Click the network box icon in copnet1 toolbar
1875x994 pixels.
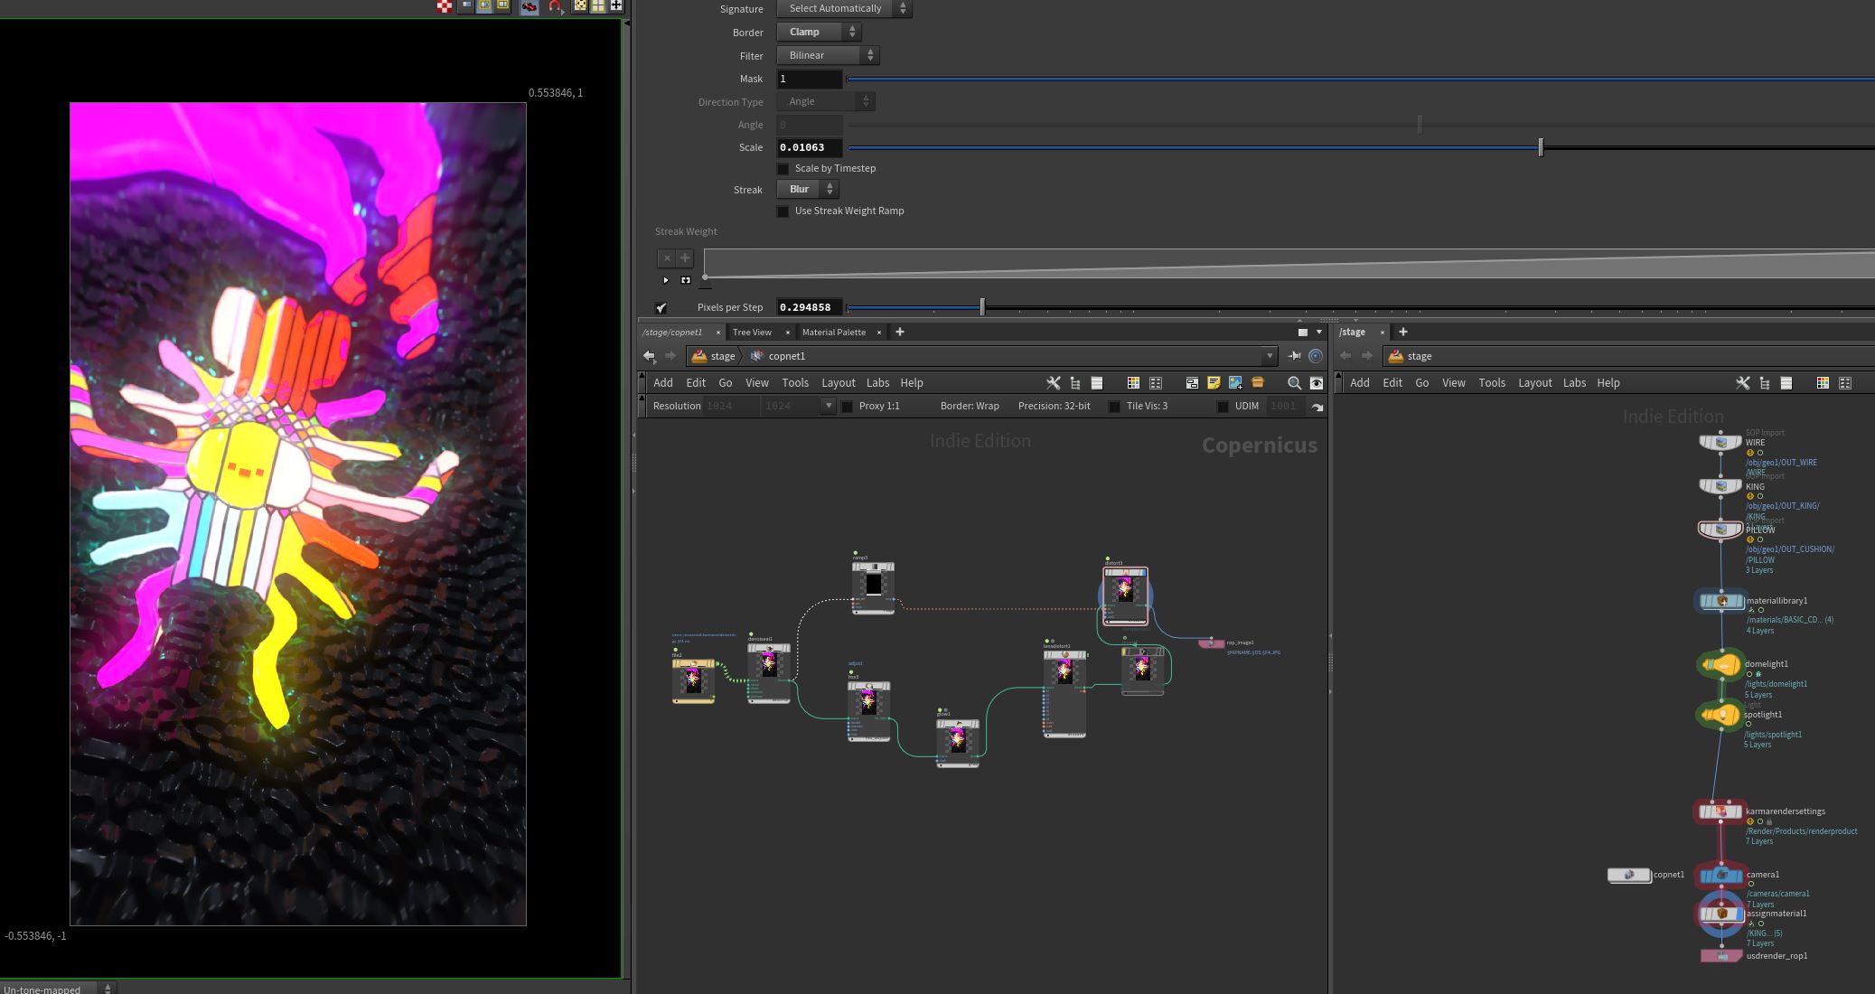pyautogui.click(x=1192, y=383)
